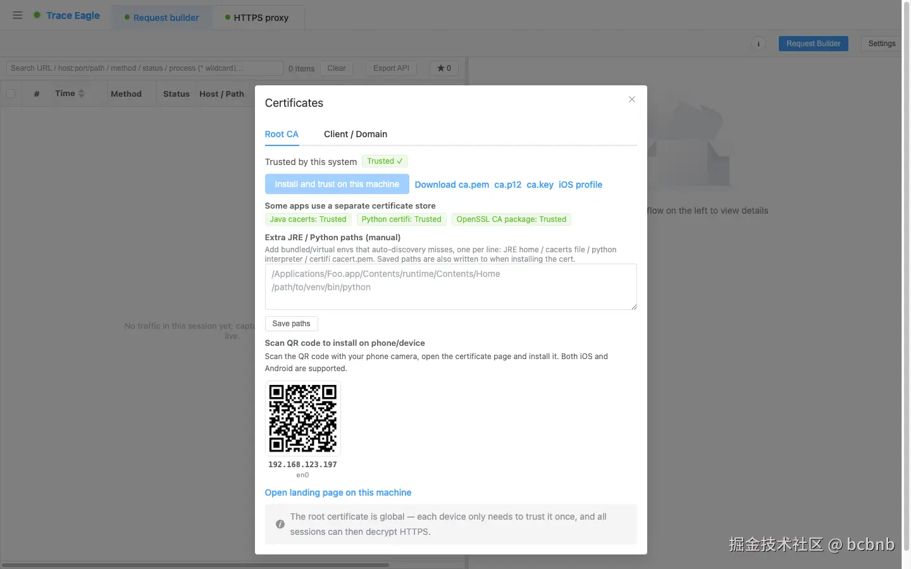Screen dimensions: 911x569
Task: Download the ca.p12 file
Action: click(508, 185)
